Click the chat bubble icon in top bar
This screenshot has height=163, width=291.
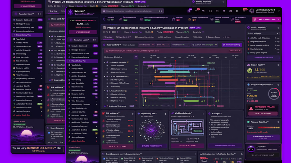pos(217,11)
